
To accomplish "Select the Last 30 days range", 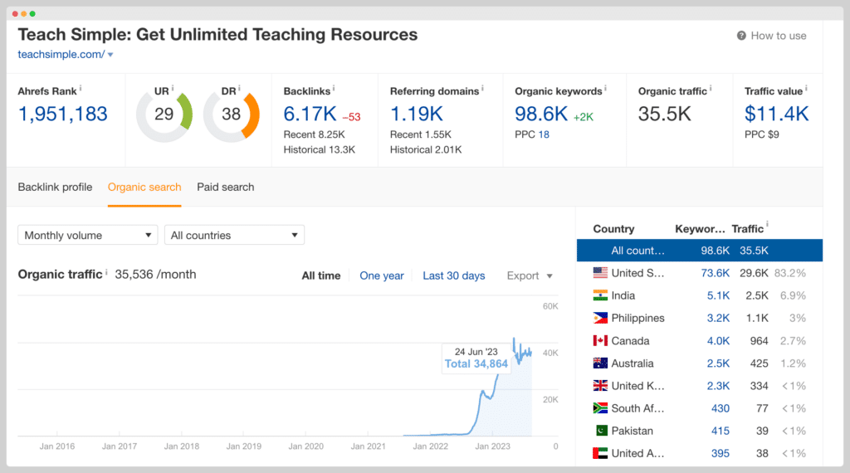I will (454, 276).
